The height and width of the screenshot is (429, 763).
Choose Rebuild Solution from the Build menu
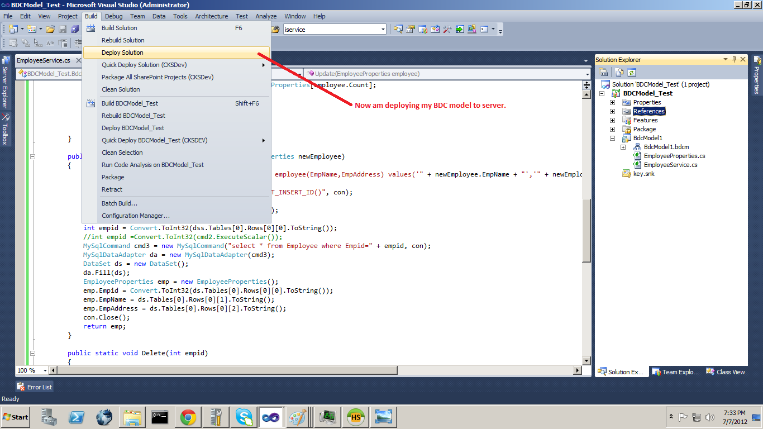[x=177, y=40]
